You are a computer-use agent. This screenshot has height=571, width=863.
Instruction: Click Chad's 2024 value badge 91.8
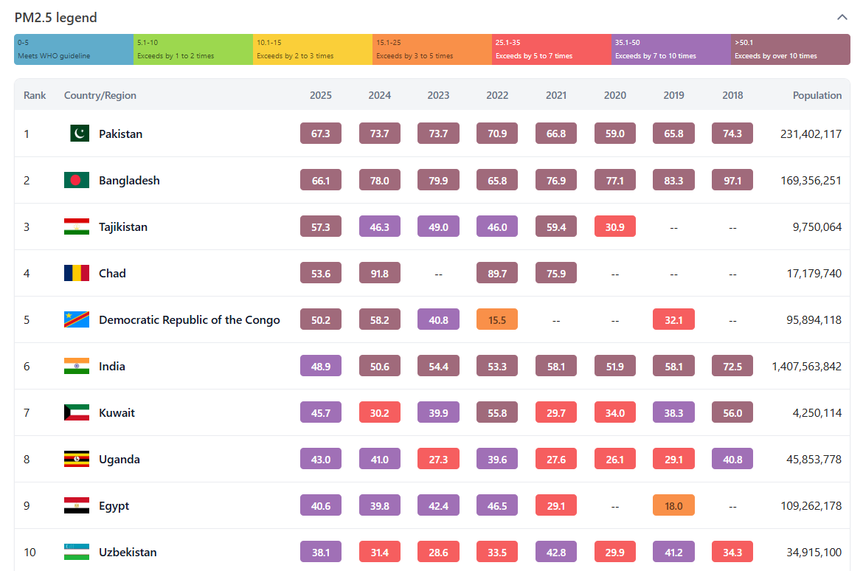[x=380, y=273]
